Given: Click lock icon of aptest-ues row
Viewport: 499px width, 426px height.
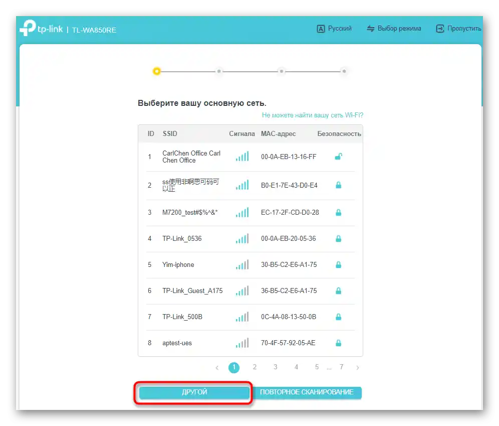Looking at the screenshot, I should [x=338, y=343].
